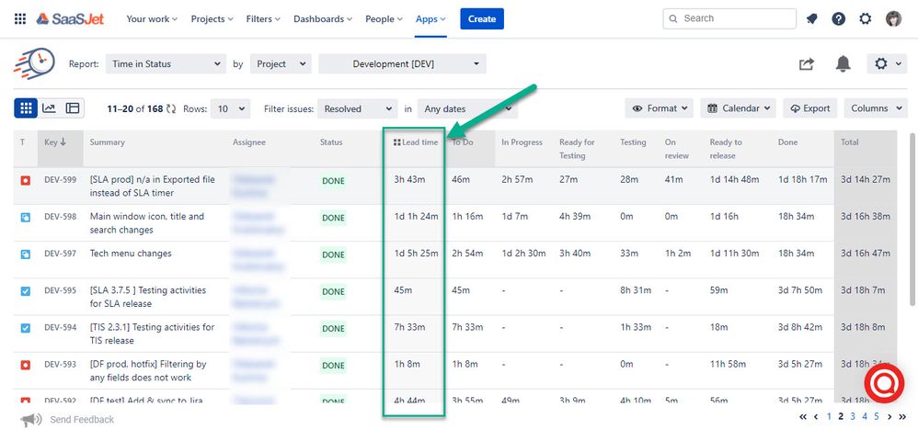Open issue DEV-597 link
Screen dimensions: 918x441
(61, 254)
